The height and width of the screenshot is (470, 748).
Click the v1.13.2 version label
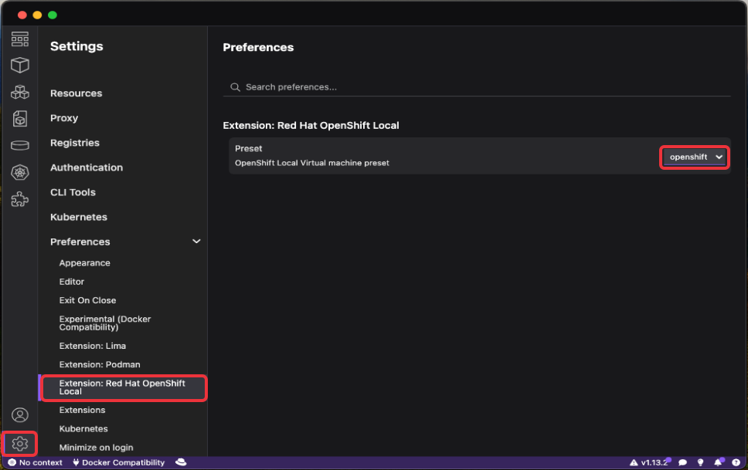(x=654, y=462)
